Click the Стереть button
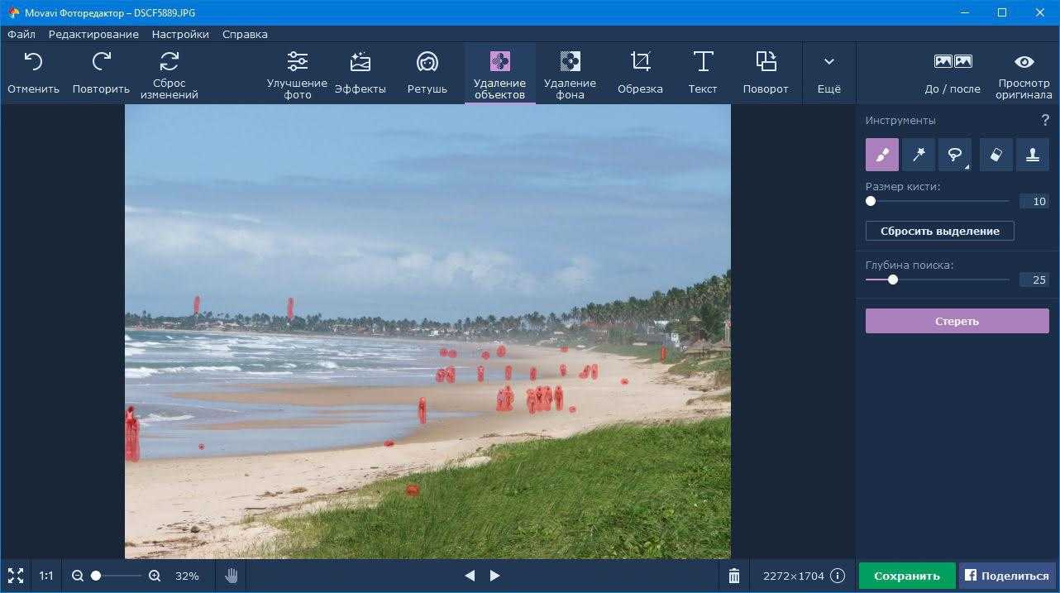The image size is (1060, 593). (957, 322)
